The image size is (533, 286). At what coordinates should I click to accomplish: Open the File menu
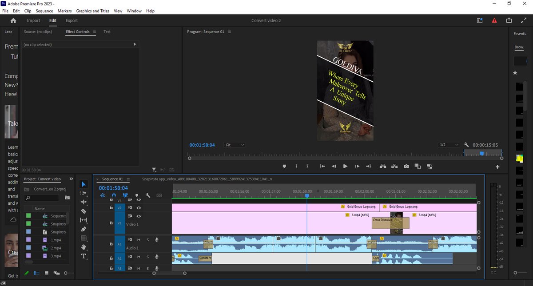pyautogui.click(x=5, y=11)
